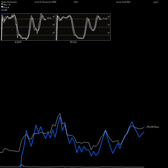Click the 20 axis label in FULL chart
Screen dimensions: 168x168
[x=109, y=33]
